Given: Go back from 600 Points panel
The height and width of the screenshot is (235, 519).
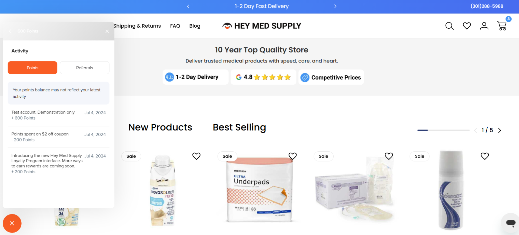Looking at the screenshot, I should tap(10, 31).
